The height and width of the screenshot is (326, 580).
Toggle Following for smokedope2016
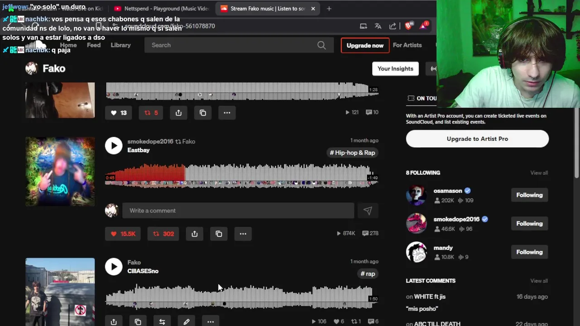point(529,224)
